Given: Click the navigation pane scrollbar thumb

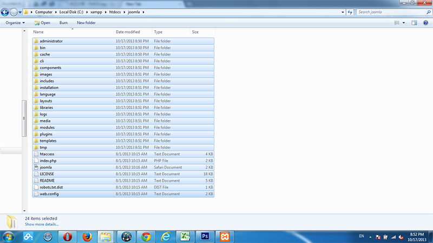Looking at the screenshot, I should [24, 118].
